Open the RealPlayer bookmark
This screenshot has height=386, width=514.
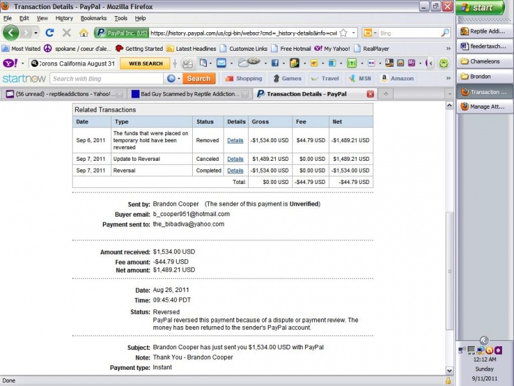pos(371,49)
